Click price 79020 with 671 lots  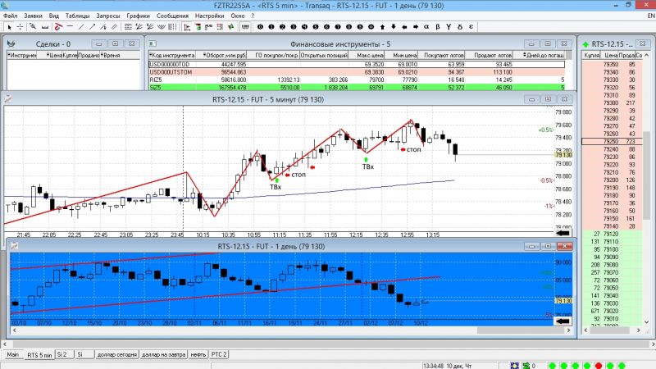(x=611, y=311)
